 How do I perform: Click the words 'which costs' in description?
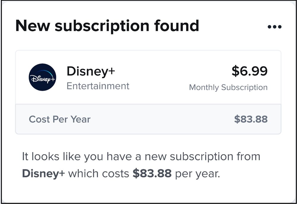99,173
